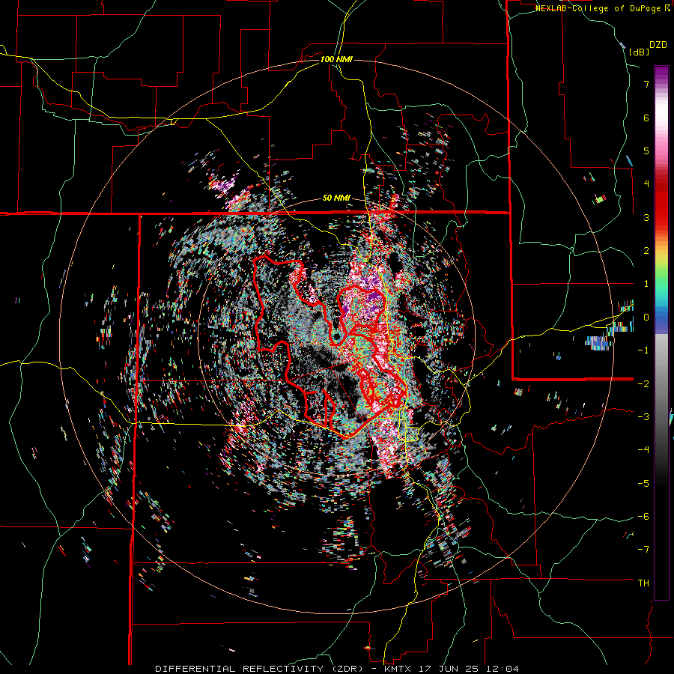Click the [dB] units label
This screenshot has width=674, height=674.
[640, 52]
